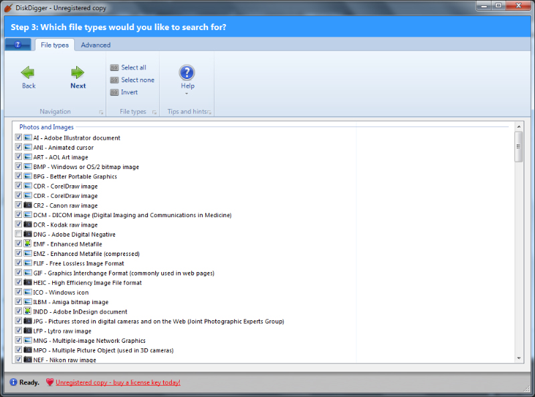
Task: Click the info icon beside Ready
Action: 13,382
